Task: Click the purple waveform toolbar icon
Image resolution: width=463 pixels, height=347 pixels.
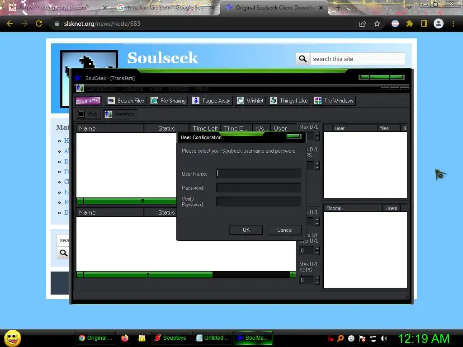Action: 88,101
